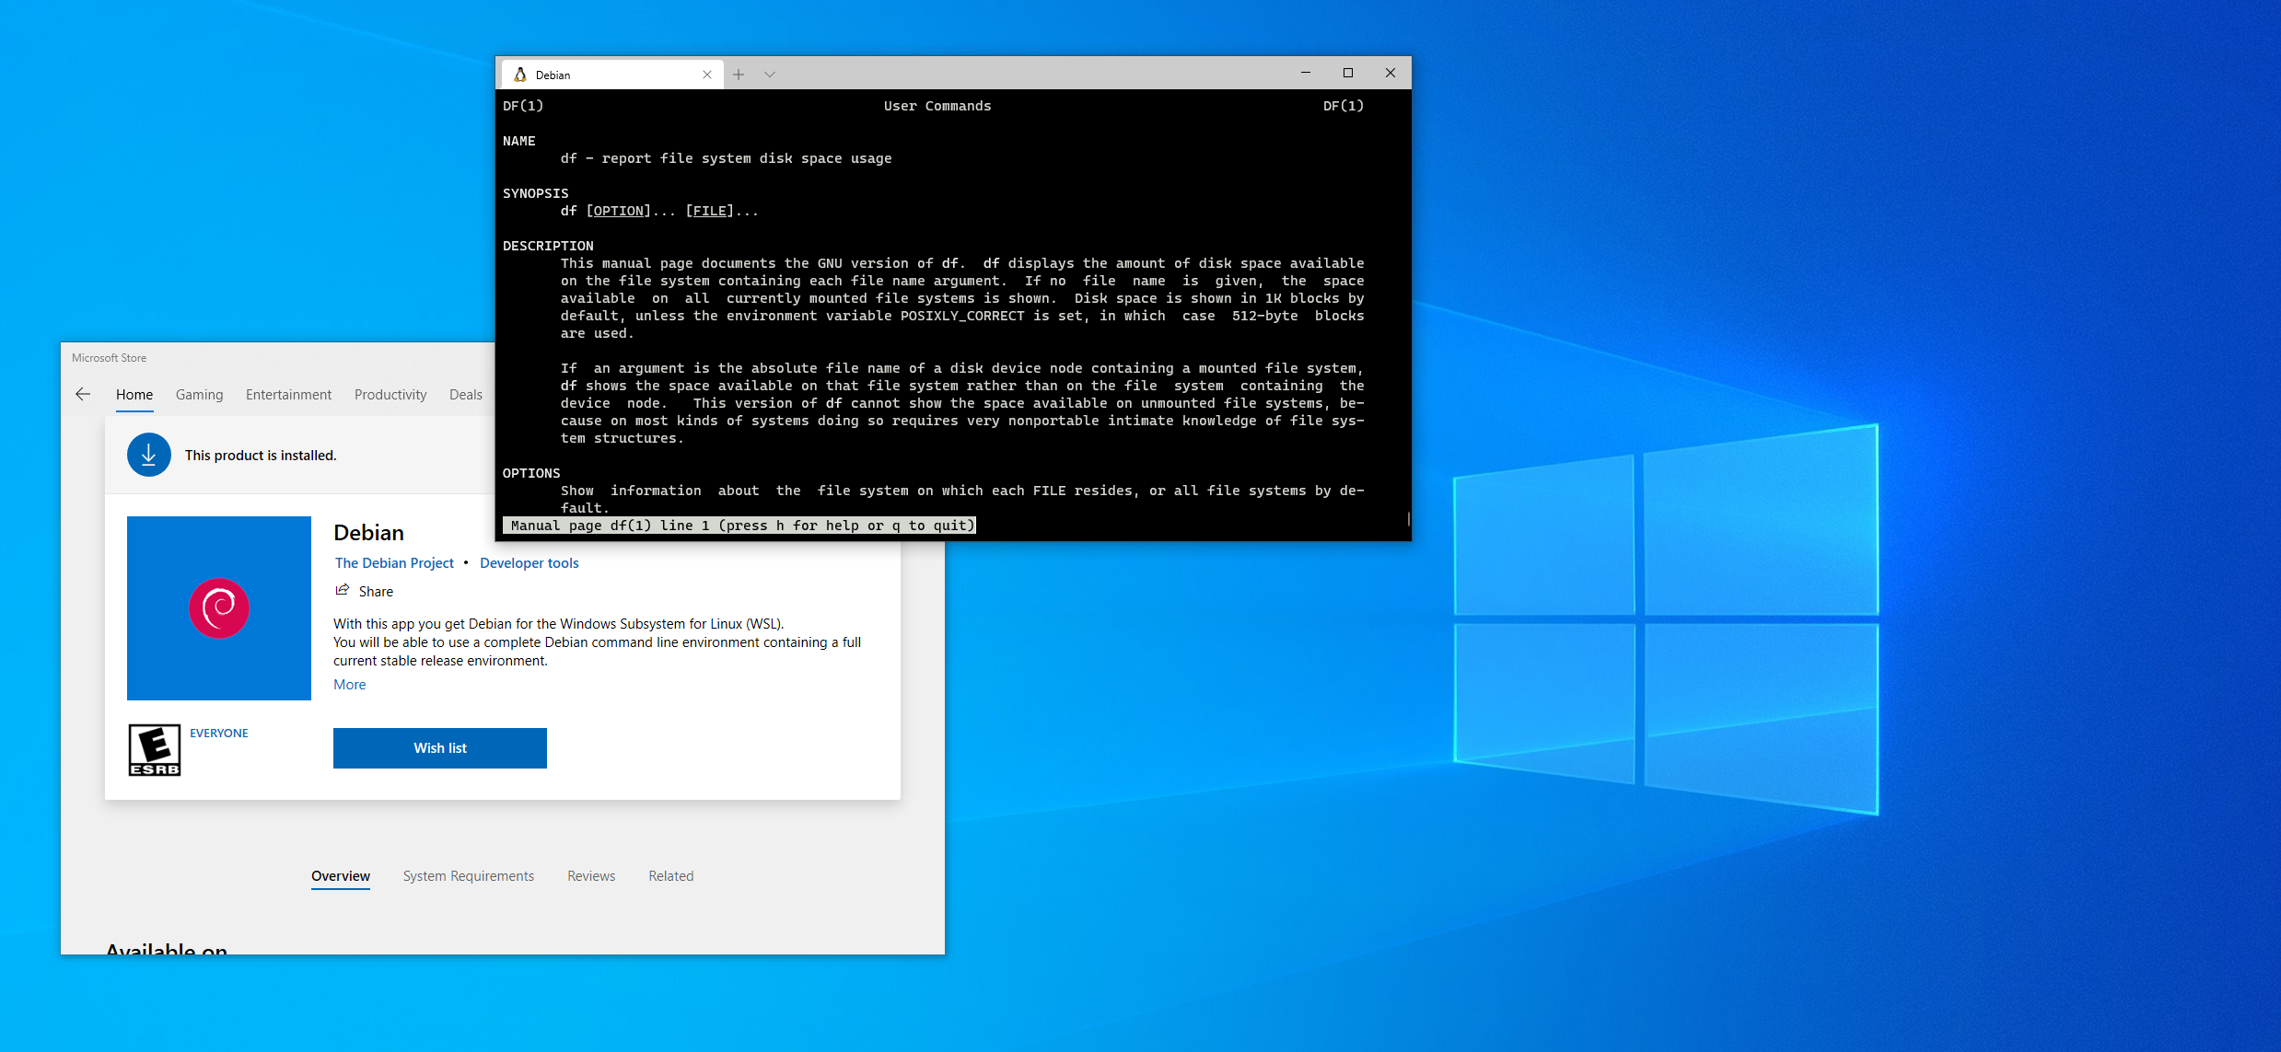
Task: Expand the Reviews tab on Debian page
Action: (589, 874)
